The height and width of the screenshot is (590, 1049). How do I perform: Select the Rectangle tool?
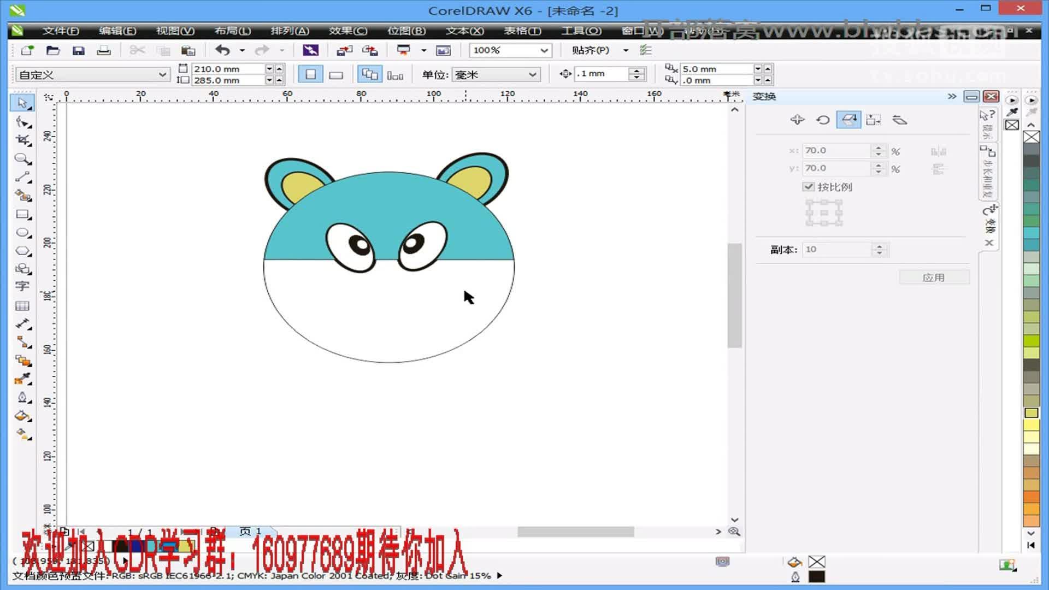click(22, 215)
